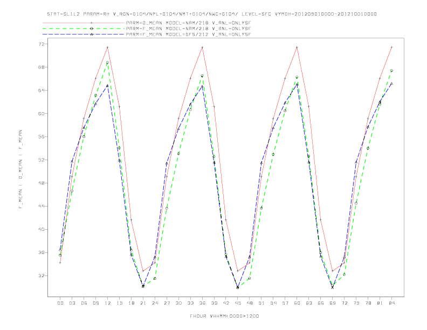Click x-axis tick label 66

[x=321, y=303]
